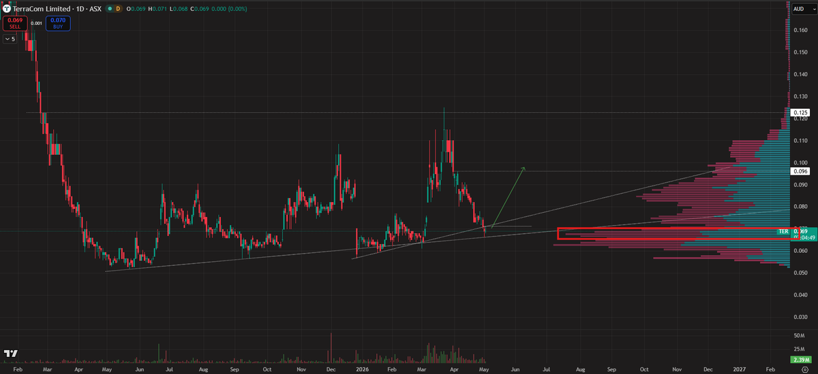The height and width of the screenshot is (374, 818).
Task: Click the 0.00% change value
Action: [x=237, y=8]
